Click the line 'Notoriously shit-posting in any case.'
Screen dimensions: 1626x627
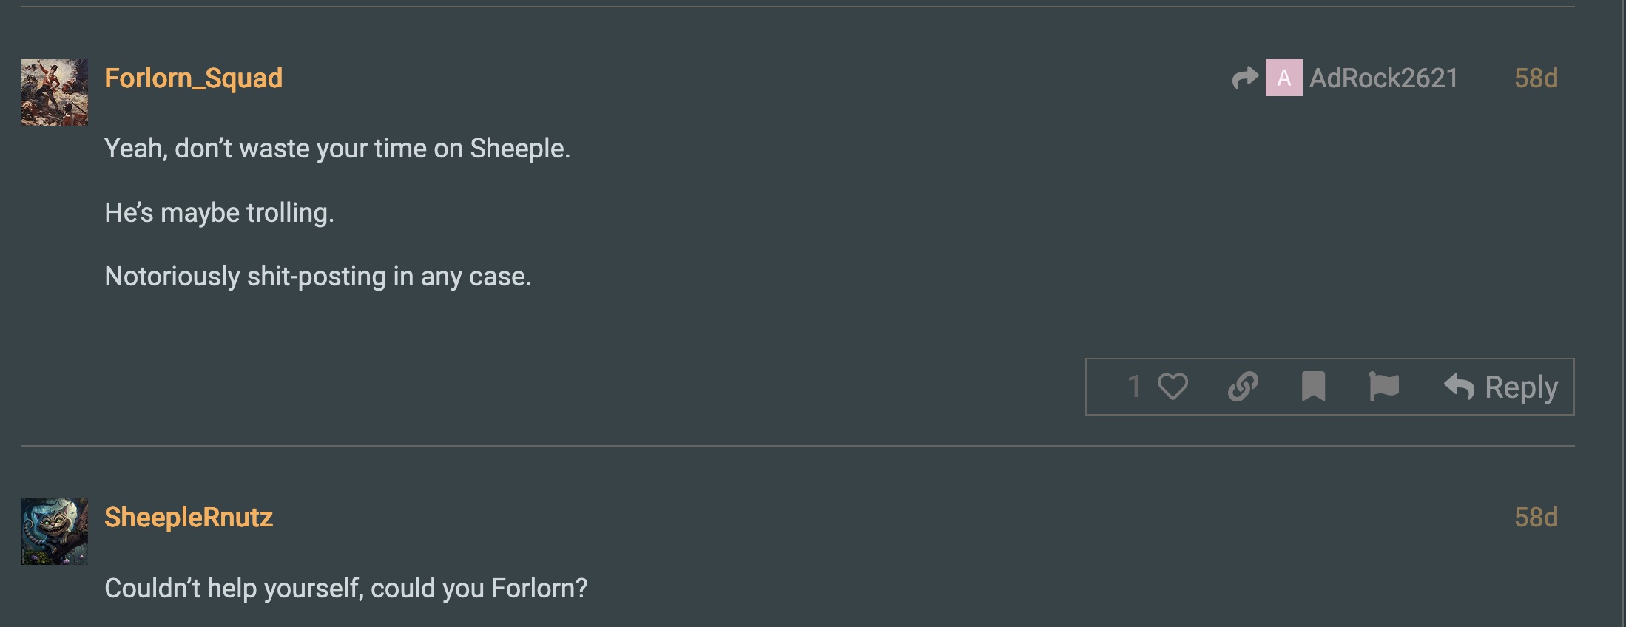[318, 277]
